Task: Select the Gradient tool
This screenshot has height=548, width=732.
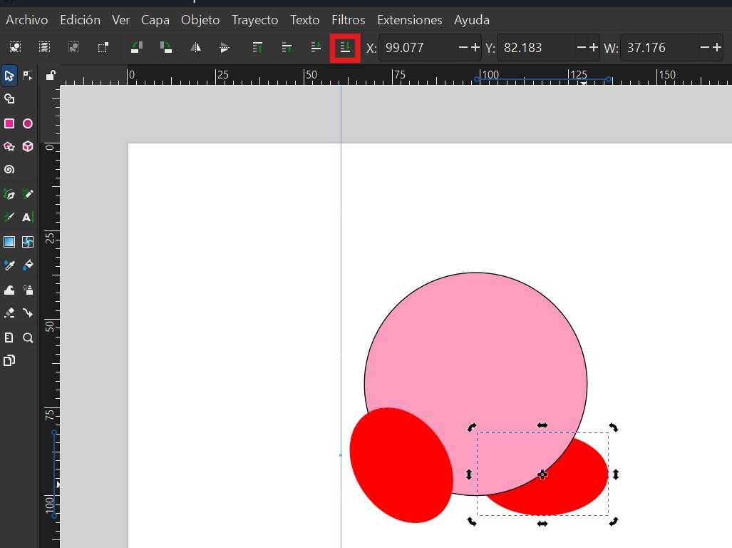Action: (9, 242)
